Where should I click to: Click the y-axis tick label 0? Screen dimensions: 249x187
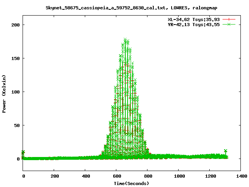[18, 159]
